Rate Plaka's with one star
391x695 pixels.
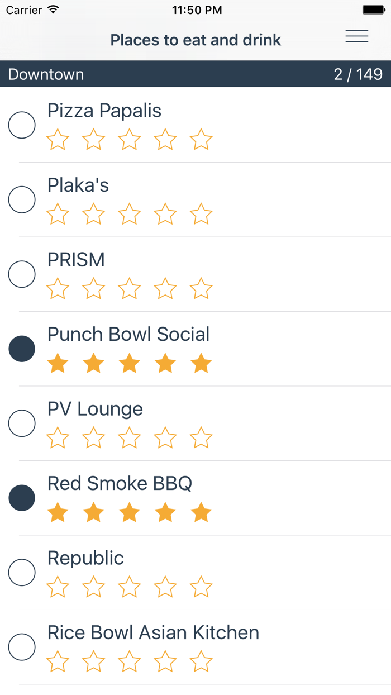[57, 215]
